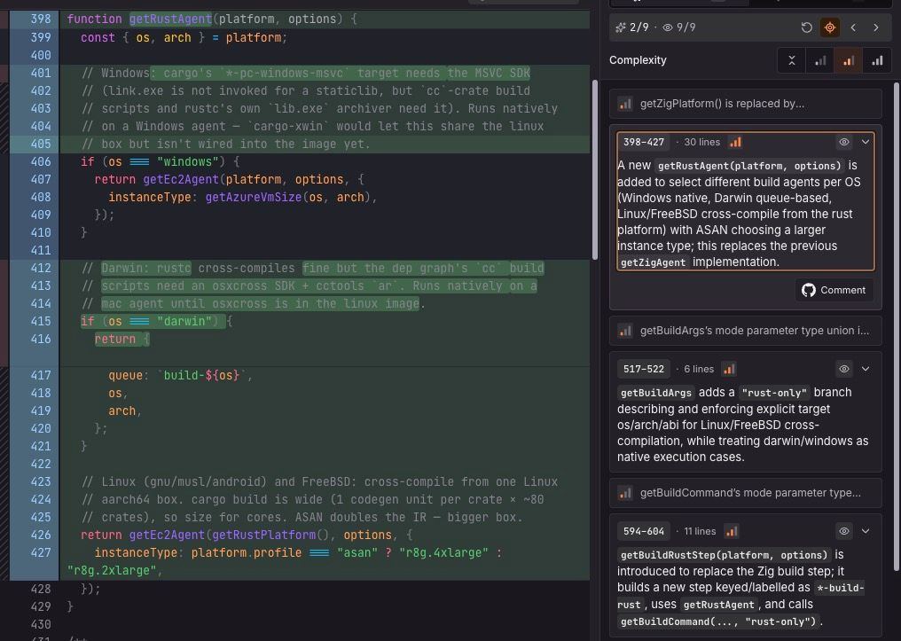901x641 pixels.
Task: Click the return keyword on line 416
Action: tap(115, 339)
